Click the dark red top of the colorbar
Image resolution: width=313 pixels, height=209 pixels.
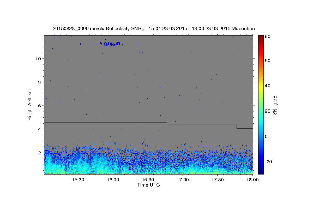261,37
